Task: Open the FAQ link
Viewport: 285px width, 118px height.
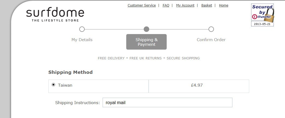Action: 166,5
